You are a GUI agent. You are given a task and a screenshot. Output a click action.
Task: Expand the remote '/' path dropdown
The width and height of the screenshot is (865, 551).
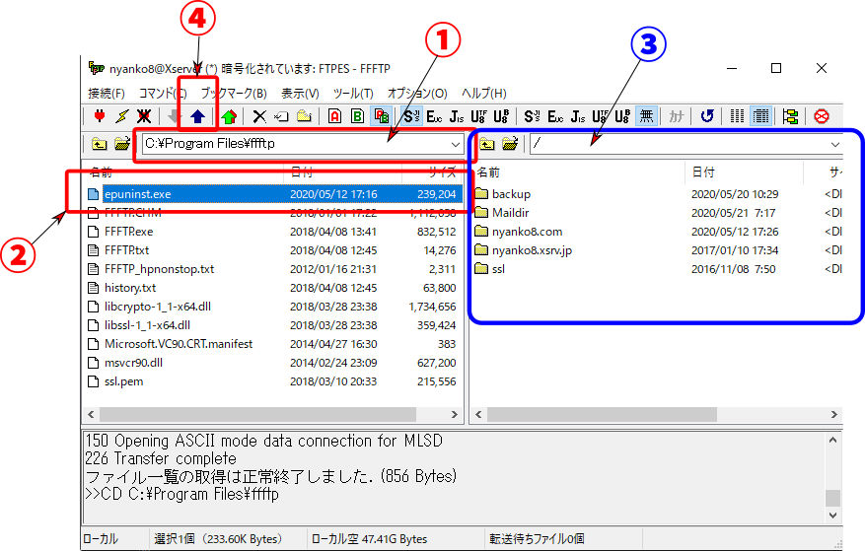coord(835,145)
